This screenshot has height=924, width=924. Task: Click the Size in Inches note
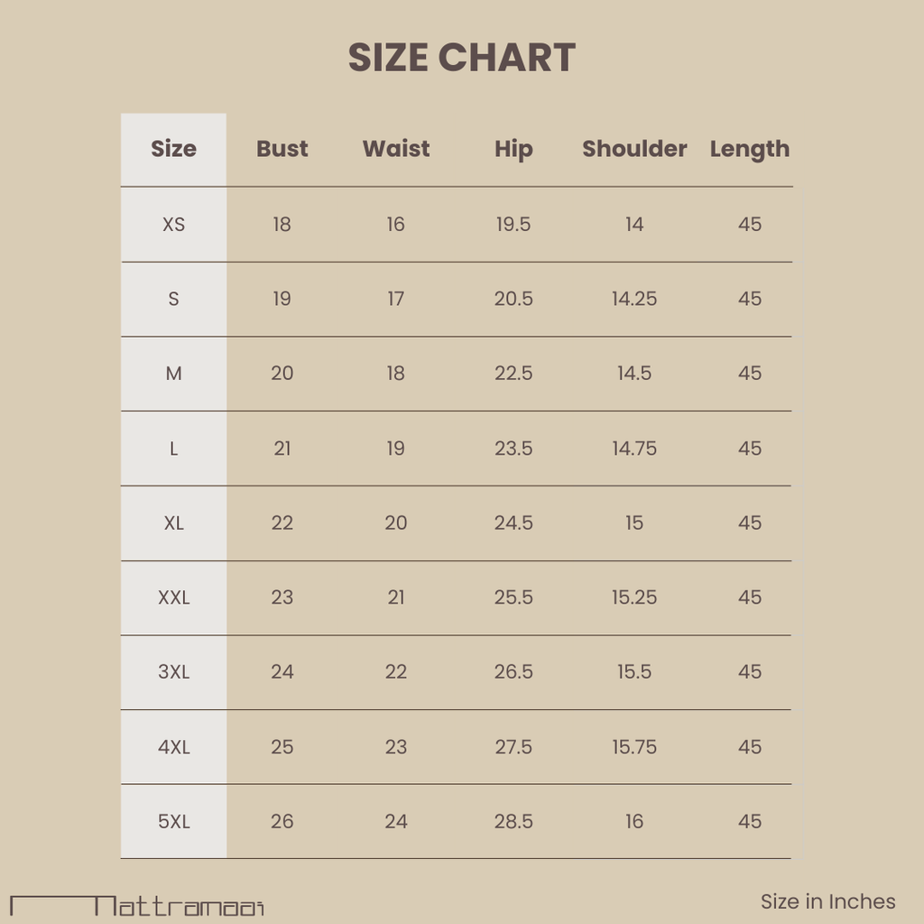827,901
